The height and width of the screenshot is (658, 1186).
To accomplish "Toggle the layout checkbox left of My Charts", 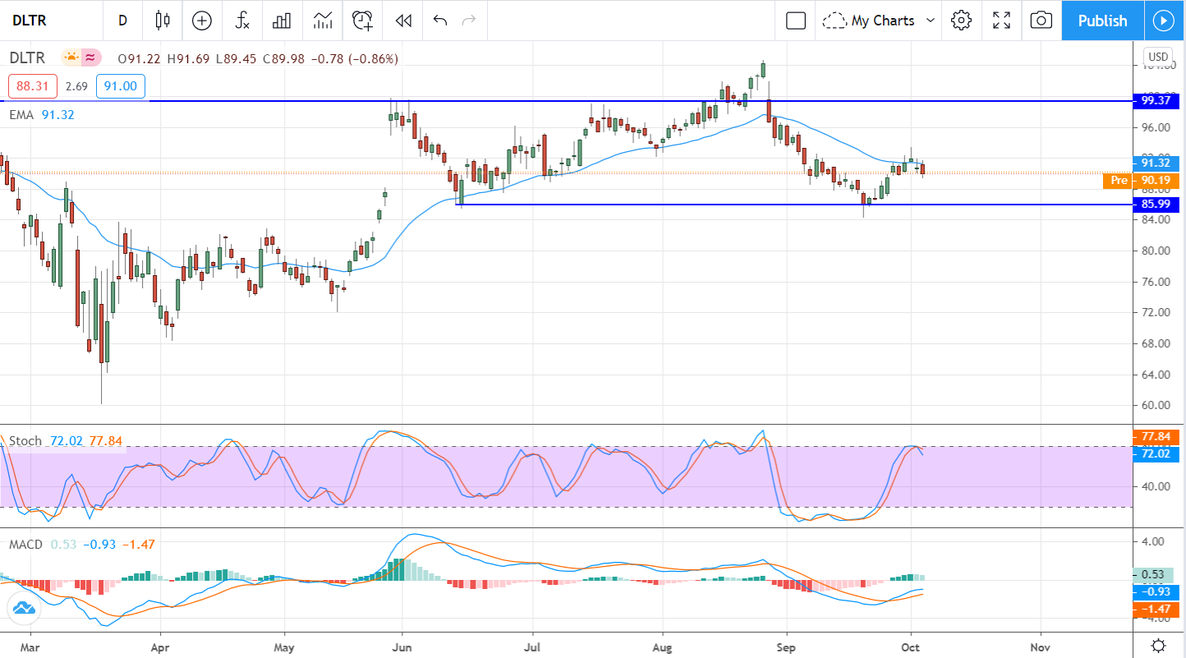I will click(x=795, y=21).
